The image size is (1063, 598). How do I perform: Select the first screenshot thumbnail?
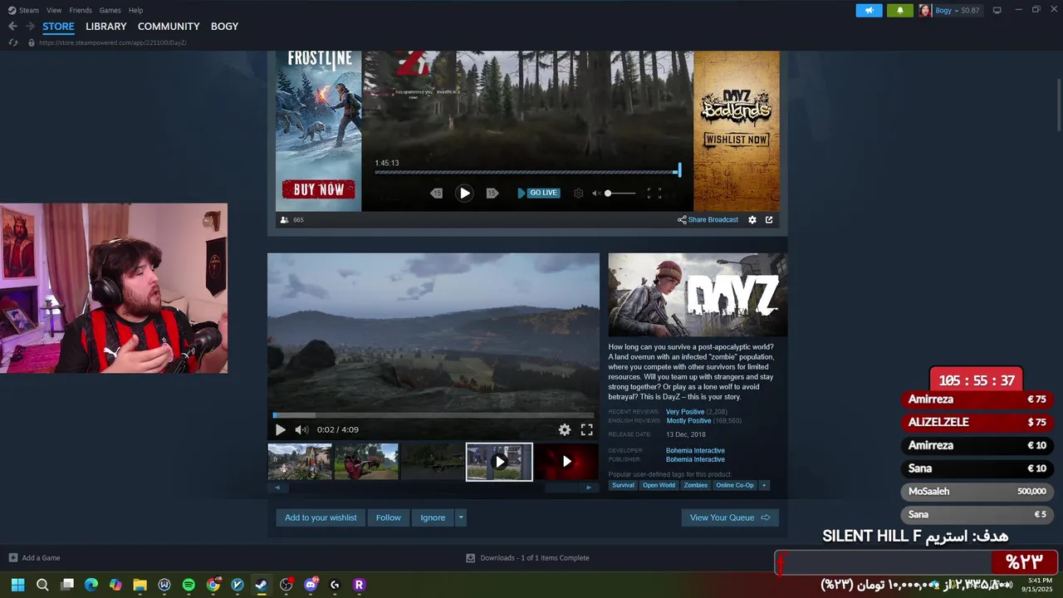pyautogui.click(x=300, y=462)
